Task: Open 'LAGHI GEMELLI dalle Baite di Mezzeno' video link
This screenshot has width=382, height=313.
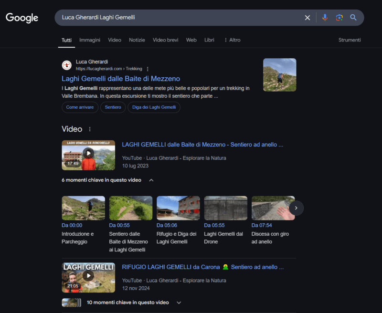Action: click(202, 145)
